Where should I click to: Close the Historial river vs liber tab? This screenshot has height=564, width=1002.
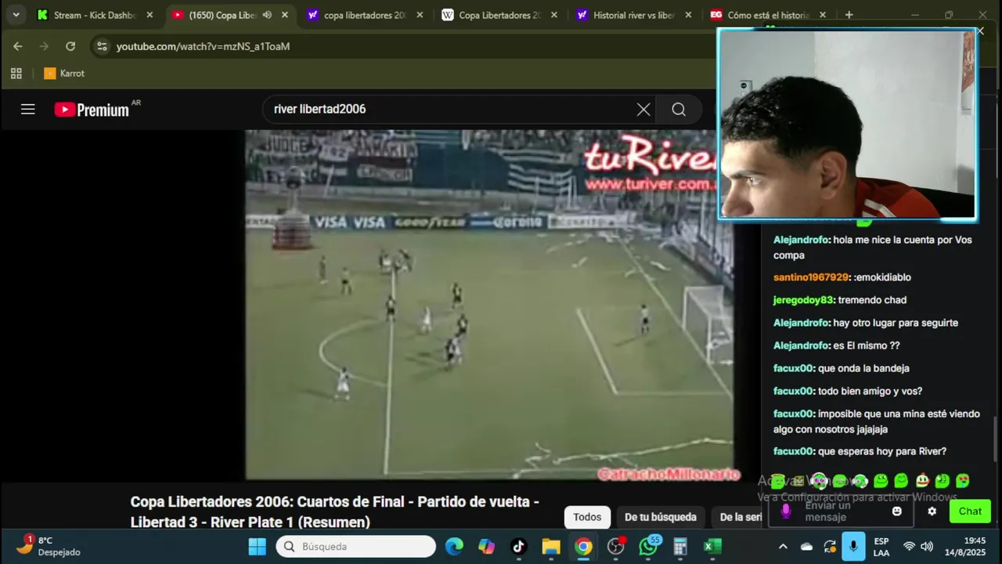click(x=688, y=15)
